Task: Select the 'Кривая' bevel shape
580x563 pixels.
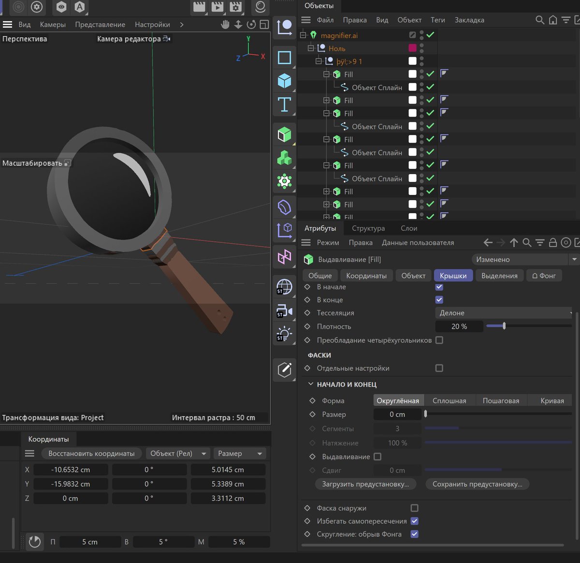Action: 552,400
